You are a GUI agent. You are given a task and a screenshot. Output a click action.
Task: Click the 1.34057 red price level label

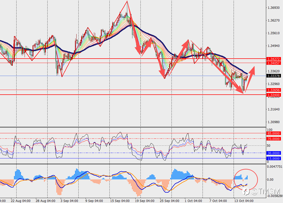click(274, 63)
